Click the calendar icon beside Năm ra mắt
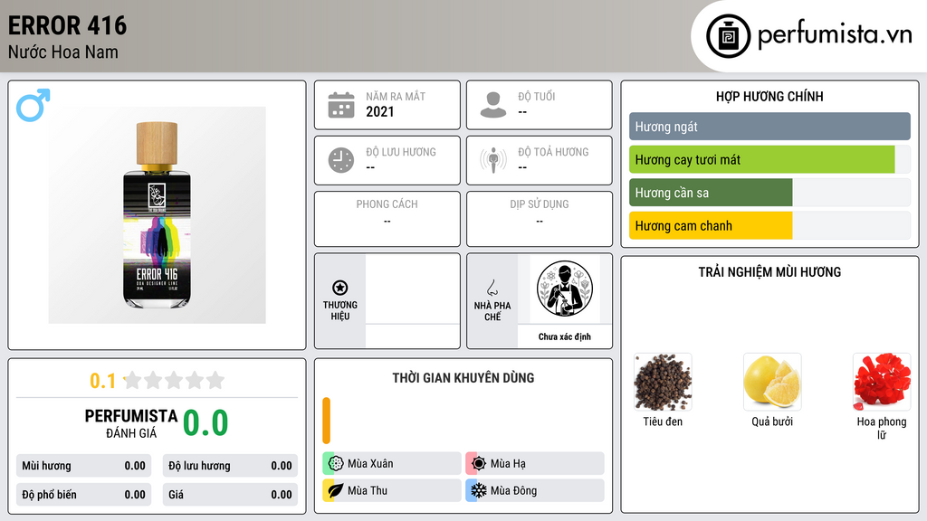The width and height of the screenshot is (927, 521). (341, 105)
